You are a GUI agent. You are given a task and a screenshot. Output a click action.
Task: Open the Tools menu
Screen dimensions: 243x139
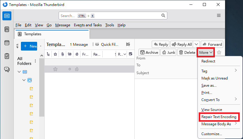tap(110, 25)
